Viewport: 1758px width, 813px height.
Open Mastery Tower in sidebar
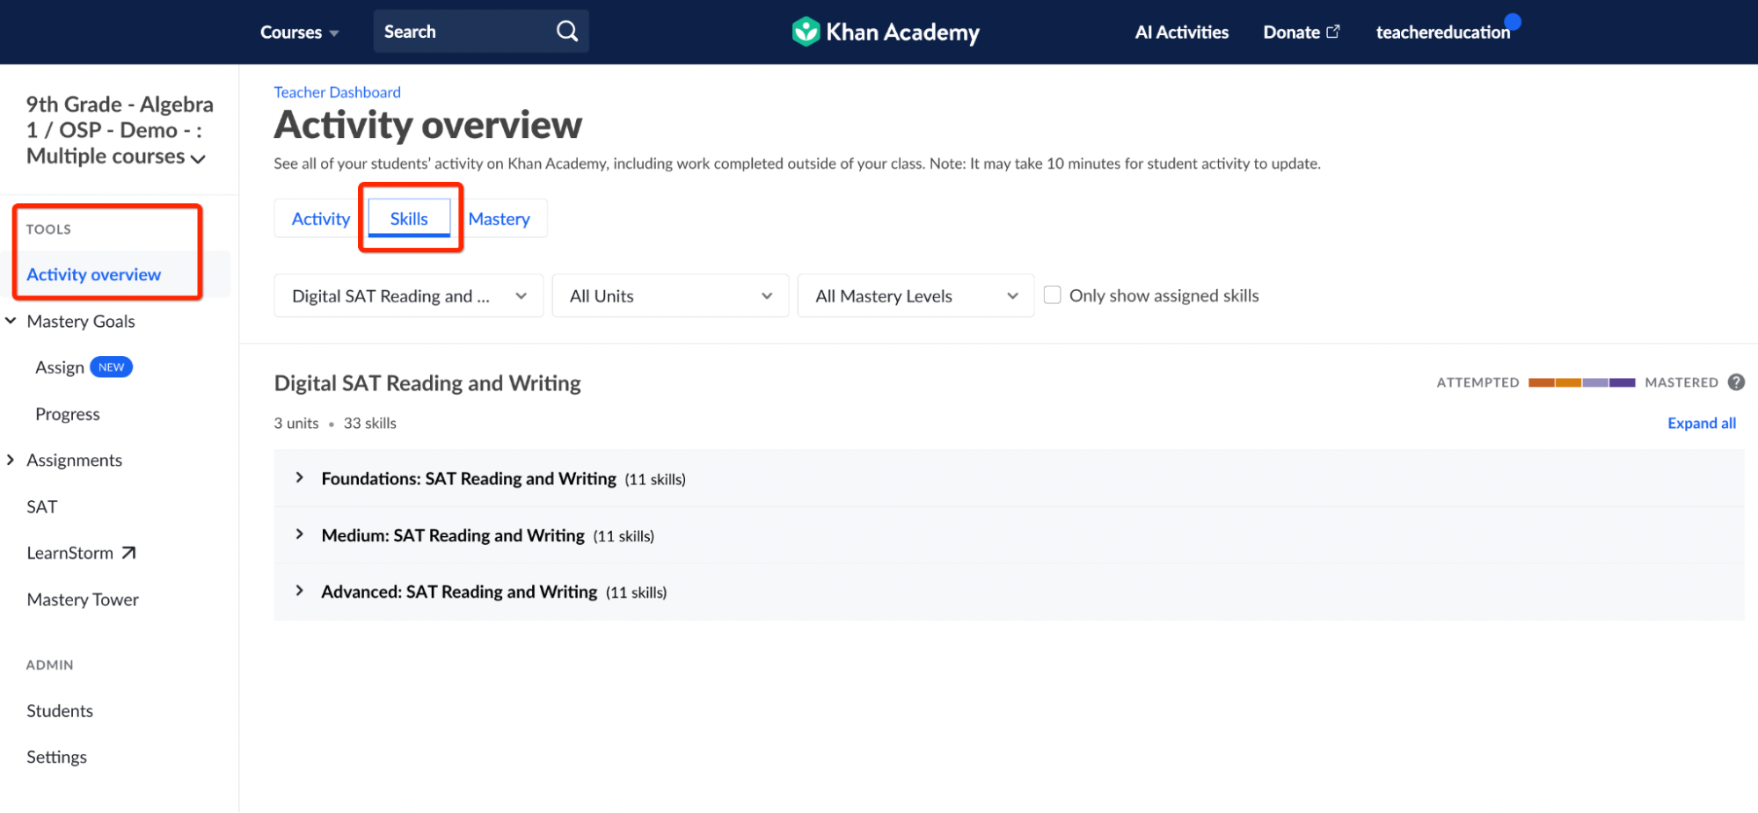pos(83,599)
